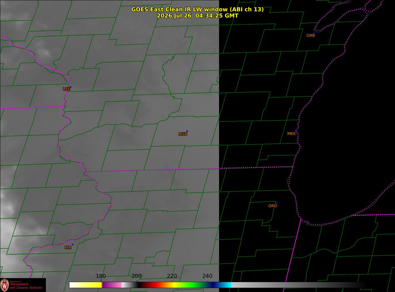
Task: Click the MKE station marker
Action: tap(296, 130)
